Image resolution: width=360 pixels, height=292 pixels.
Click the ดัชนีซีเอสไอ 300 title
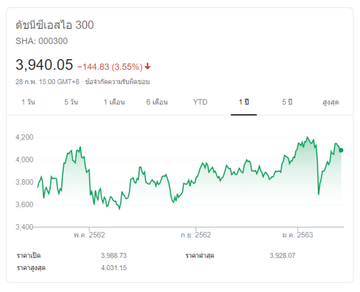pyautogui.click(x=55, y=25)
